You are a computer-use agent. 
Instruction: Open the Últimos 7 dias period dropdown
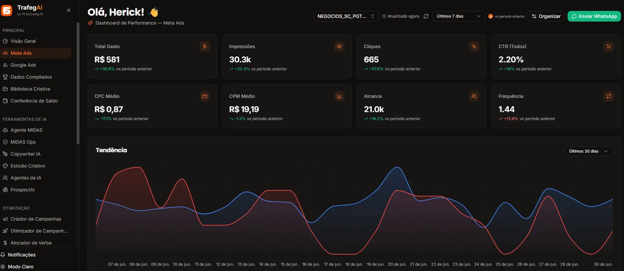[459, 16]
